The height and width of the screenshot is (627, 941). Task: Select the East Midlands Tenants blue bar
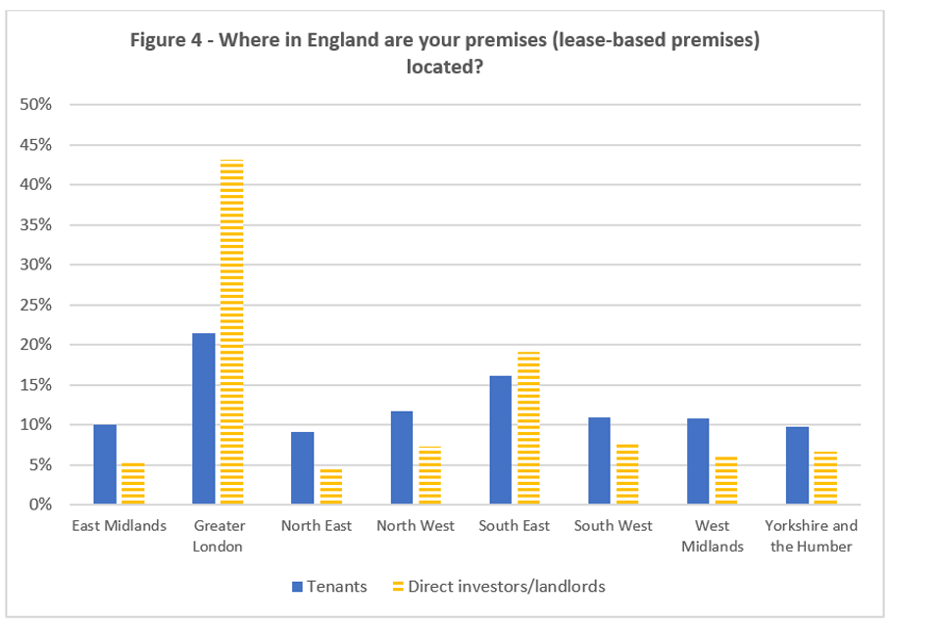105,464
